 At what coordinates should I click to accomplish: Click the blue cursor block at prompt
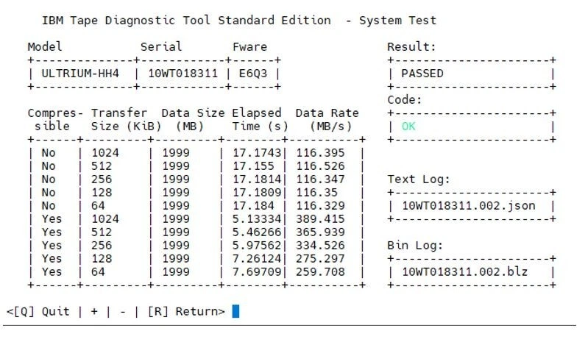(x=235, y=311)
